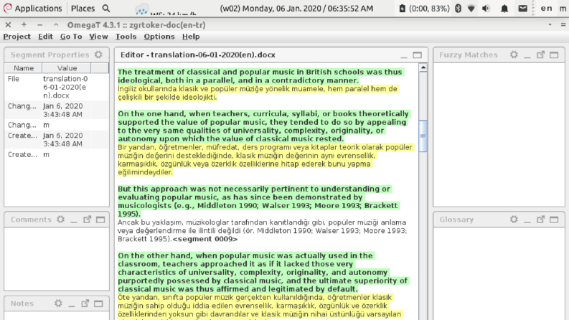This screenshot has height=320, width=569.
Task: Click the Bluetooth tray icon
Action: click(x=459, y=9)
